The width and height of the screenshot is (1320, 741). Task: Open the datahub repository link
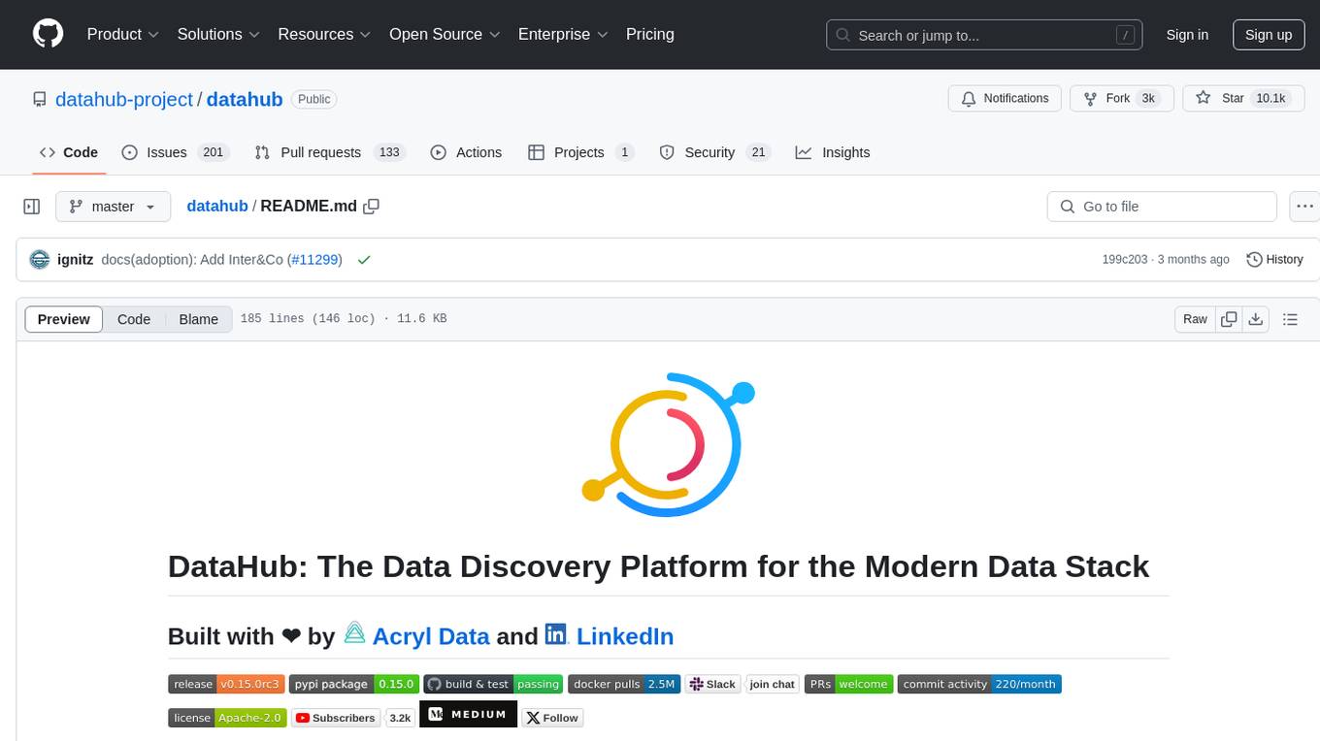click(x=245, y=99)
